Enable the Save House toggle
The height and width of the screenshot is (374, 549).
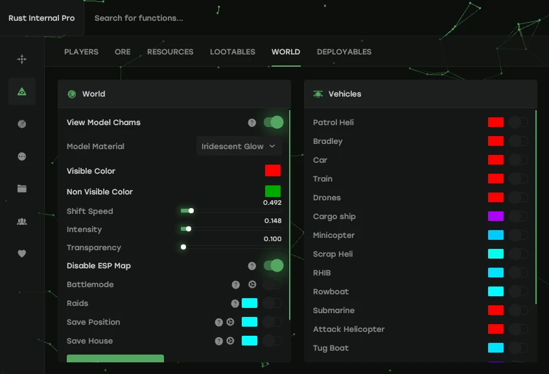click(x=272, y=341)
